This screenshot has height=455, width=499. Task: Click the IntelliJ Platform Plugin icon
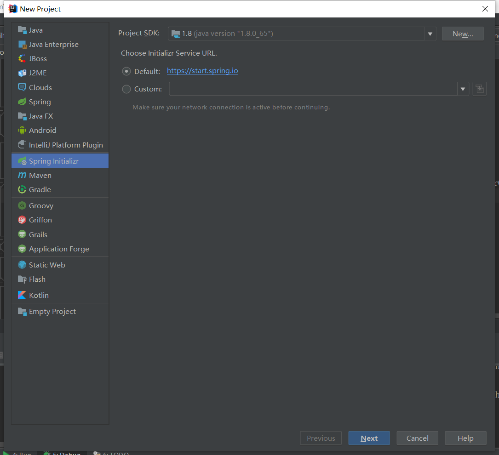coord(22,145)
